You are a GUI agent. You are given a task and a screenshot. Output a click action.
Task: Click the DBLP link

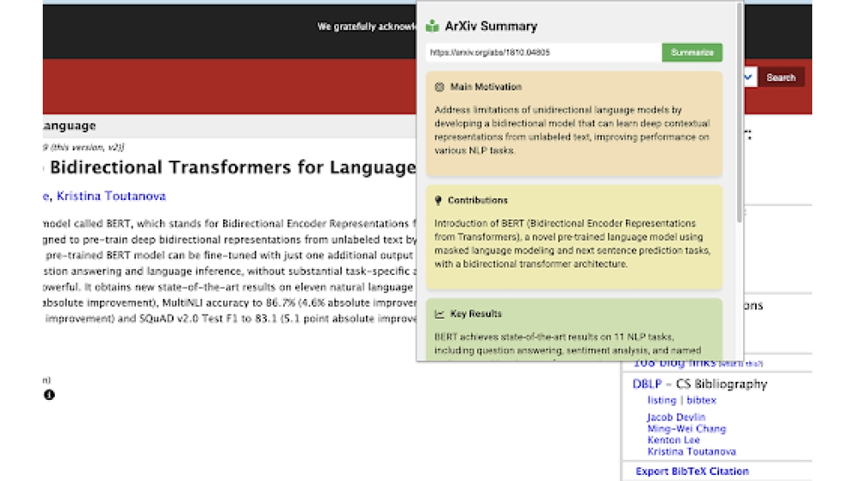tap(646, 384)
